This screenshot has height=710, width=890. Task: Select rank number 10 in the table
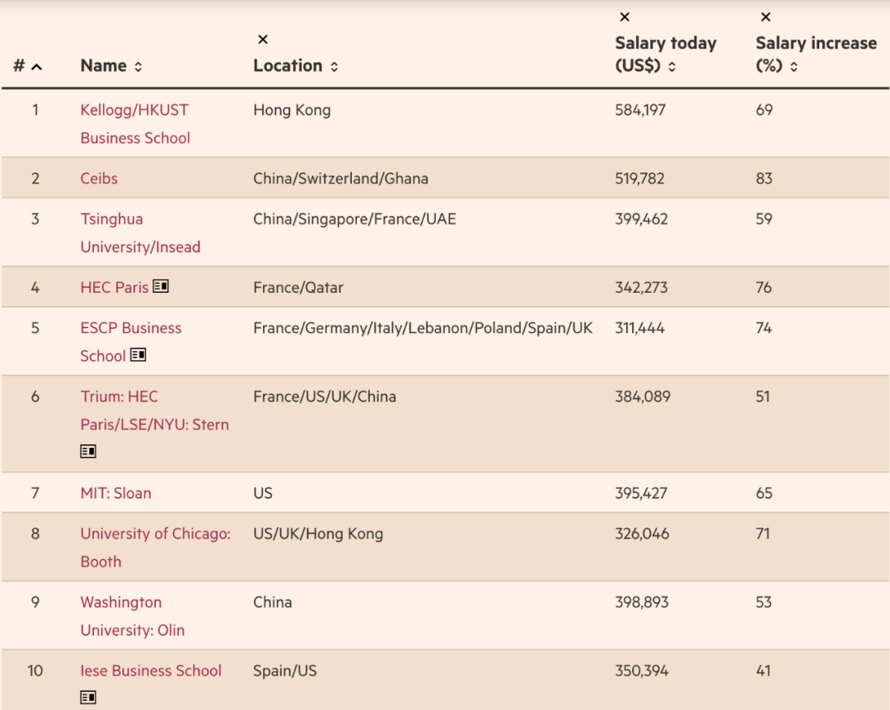click(x=35, y=670)
